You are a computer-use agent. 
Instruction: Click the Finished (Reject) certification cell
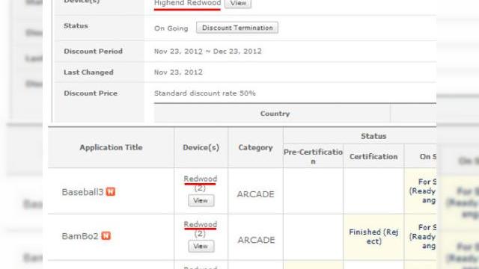pos(373,237)
